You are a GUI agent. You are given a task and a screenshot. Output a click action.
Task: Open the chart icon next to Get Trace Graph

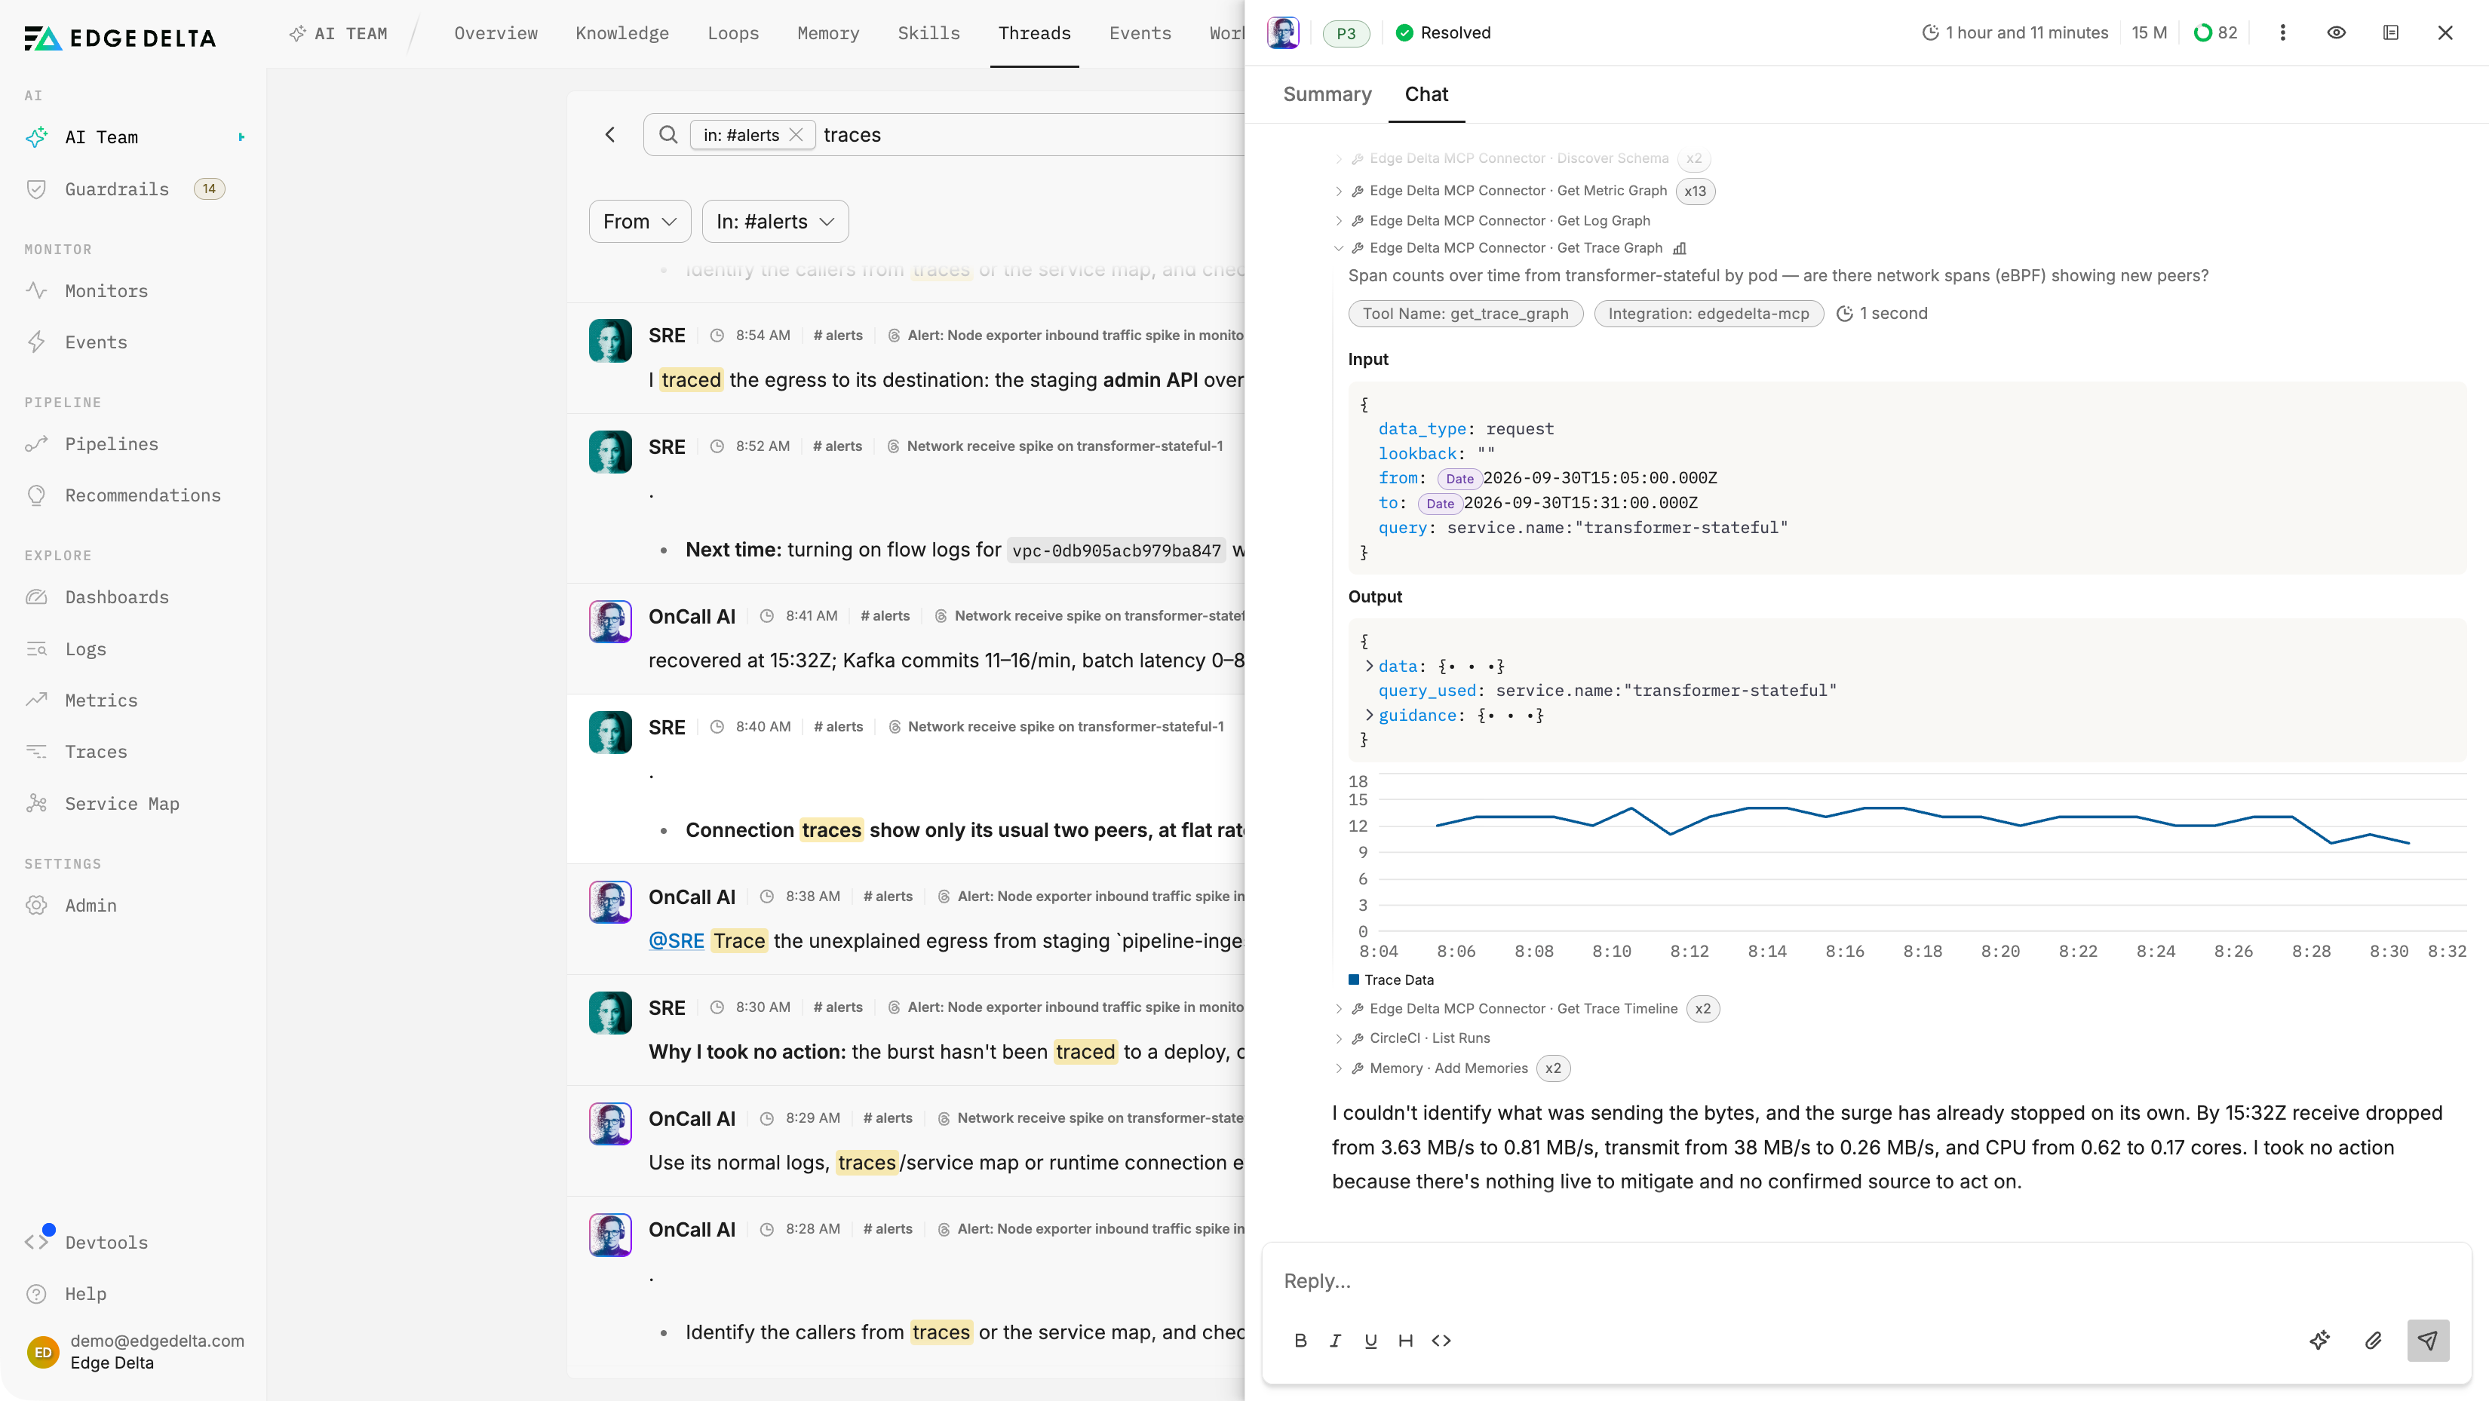[1679, 248]
